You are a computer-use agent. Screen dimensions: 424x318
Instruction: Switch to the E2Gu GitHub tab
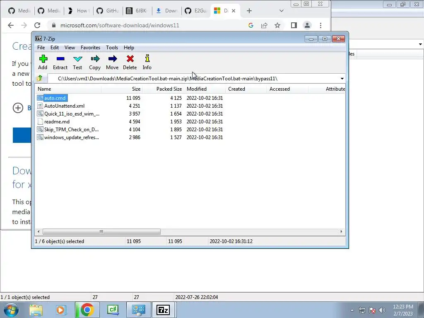(196, 10)
